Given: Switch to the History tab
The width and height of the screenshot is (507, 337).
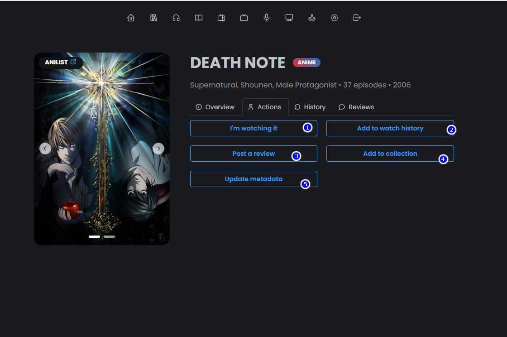Looking at the screenshot, I should click(x=310, y=107).
